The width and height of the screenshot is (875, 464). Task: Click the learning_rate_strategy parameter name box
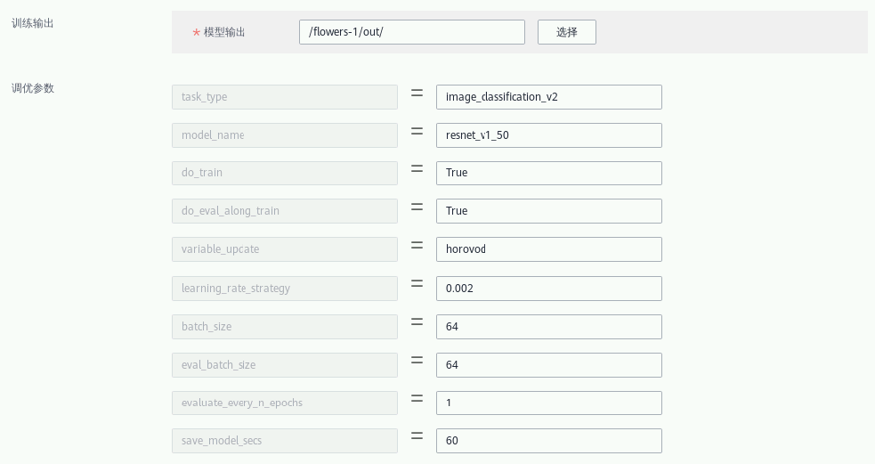pyautogui.click(x=284, y=289)
